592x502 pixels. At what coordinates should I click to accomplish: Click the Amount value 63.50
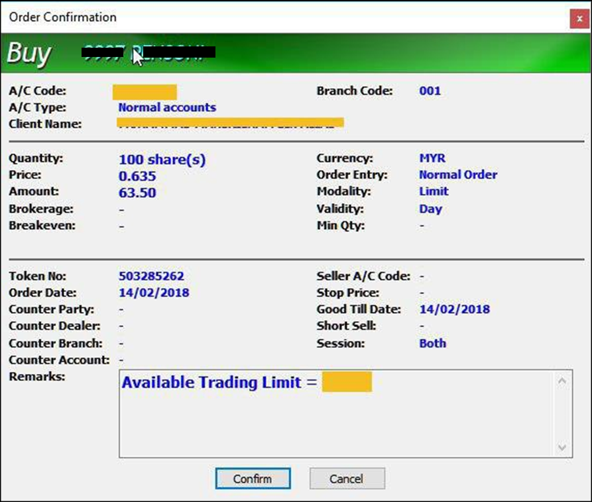[137, 193]
